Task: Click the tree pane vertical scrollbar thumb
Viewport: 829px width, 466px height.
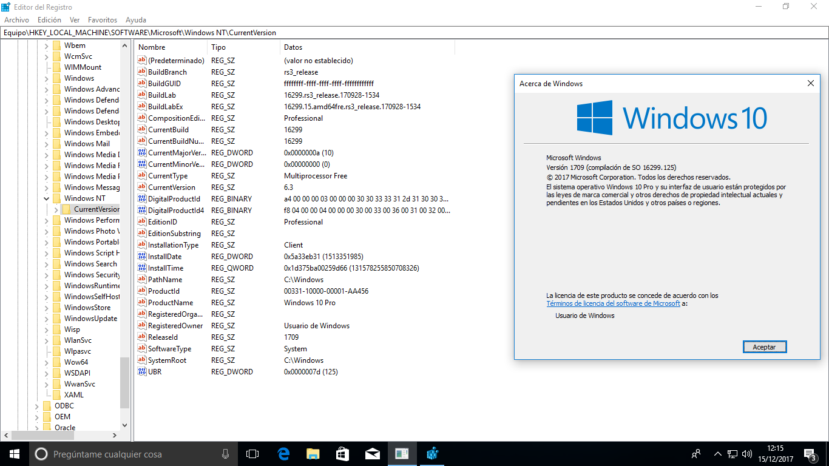Action: (125, 382)
